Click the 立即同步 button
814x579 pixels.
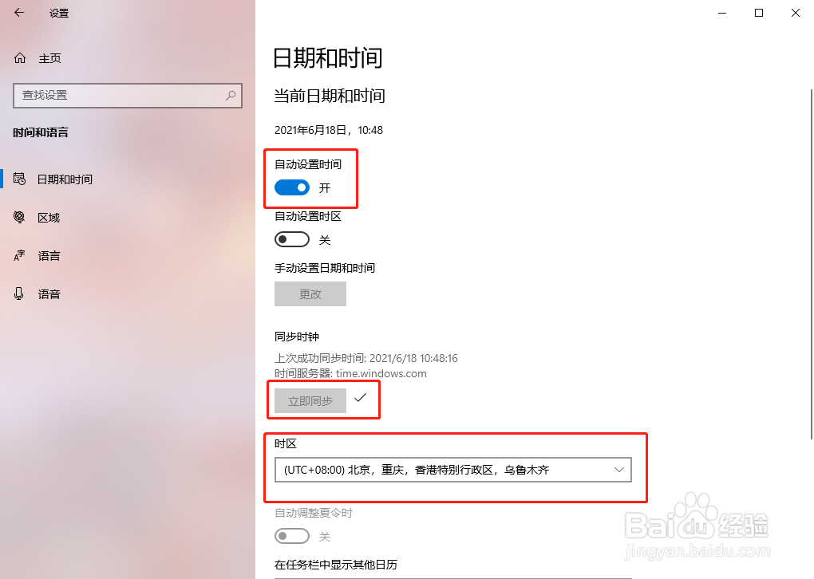click(310, 401)
